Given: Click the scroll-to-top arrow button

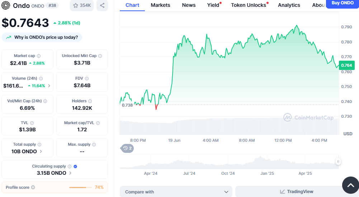Looking at the screenshot, I should click(x=350, y=185).
